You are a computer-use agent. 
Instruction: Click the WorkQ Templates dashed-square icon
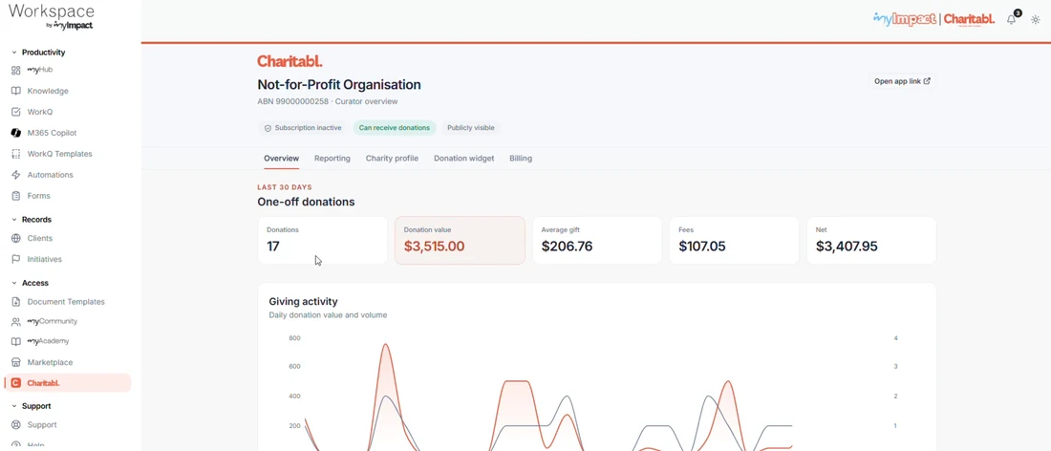coord(16,154)
